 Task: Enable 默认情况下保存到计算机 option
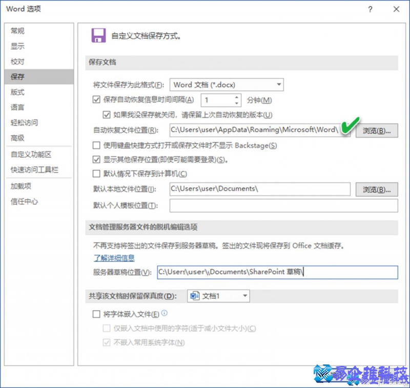pos(96,174)
